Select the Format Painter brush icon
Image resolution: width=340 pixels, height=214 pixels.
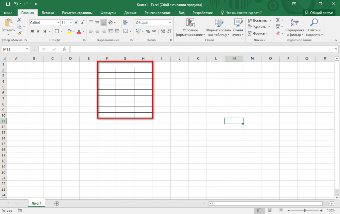[x=19, y=33]
